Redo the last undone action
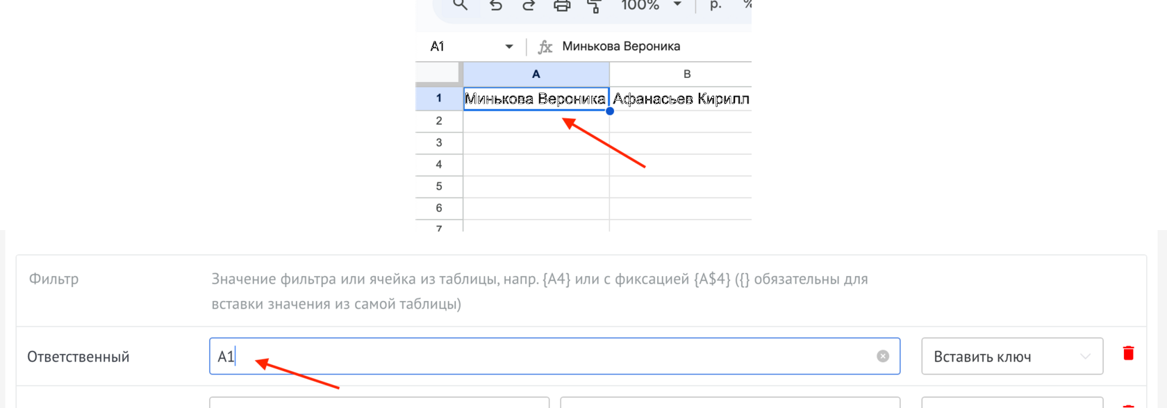The image size is (1167, 408). 529,6
